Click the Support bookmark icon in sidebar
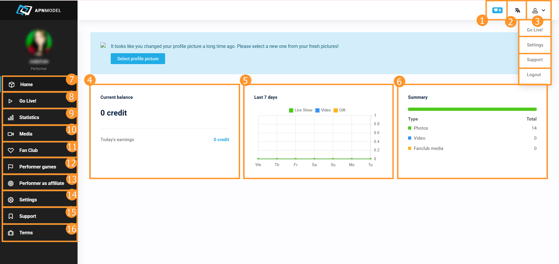The height and width of the screenshot is (264, 559). [11, 216]
